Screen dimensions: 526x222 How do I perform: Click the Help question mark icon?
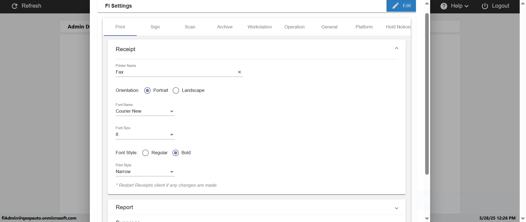coord(444,6)
